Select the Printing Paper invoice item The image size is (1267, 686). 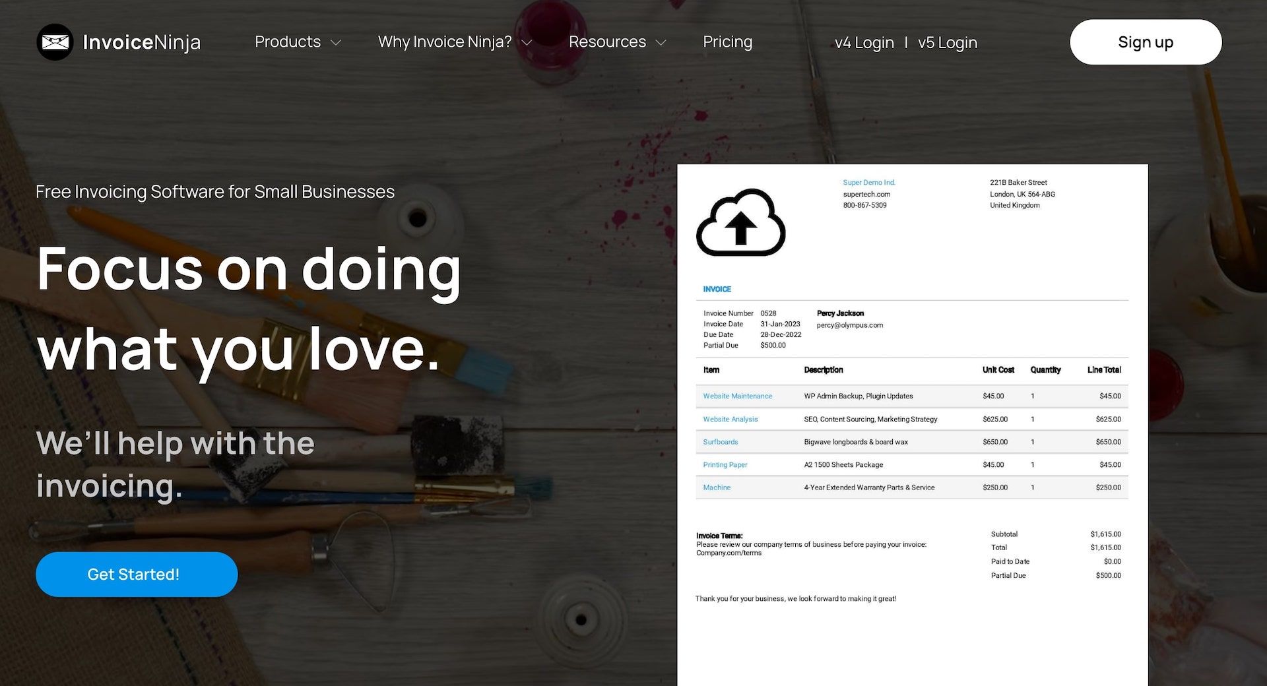[x=725, y=465]
